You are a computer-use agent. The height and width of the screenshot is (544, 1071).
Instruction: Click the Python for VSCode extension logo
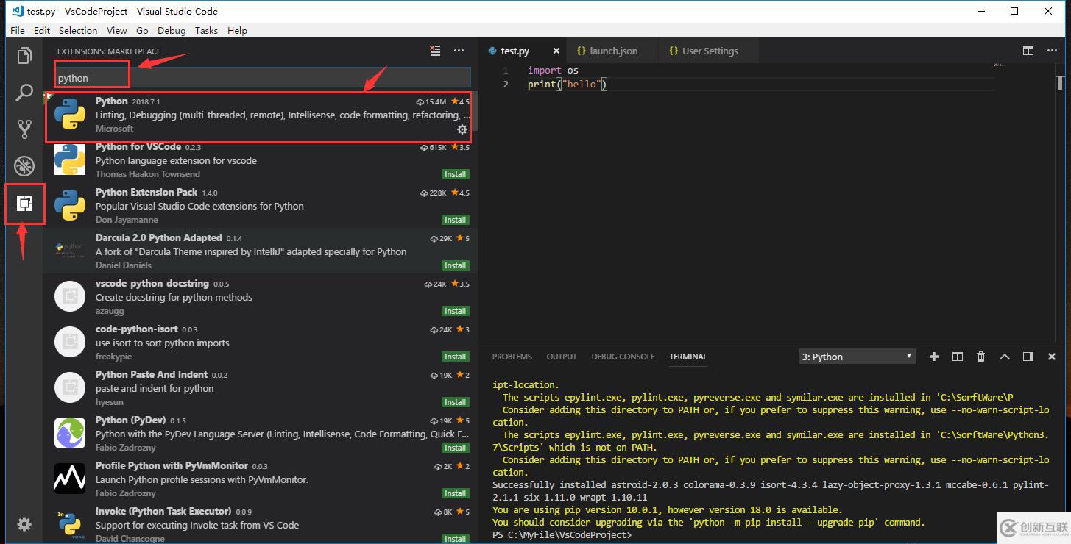tap(70, 160)
